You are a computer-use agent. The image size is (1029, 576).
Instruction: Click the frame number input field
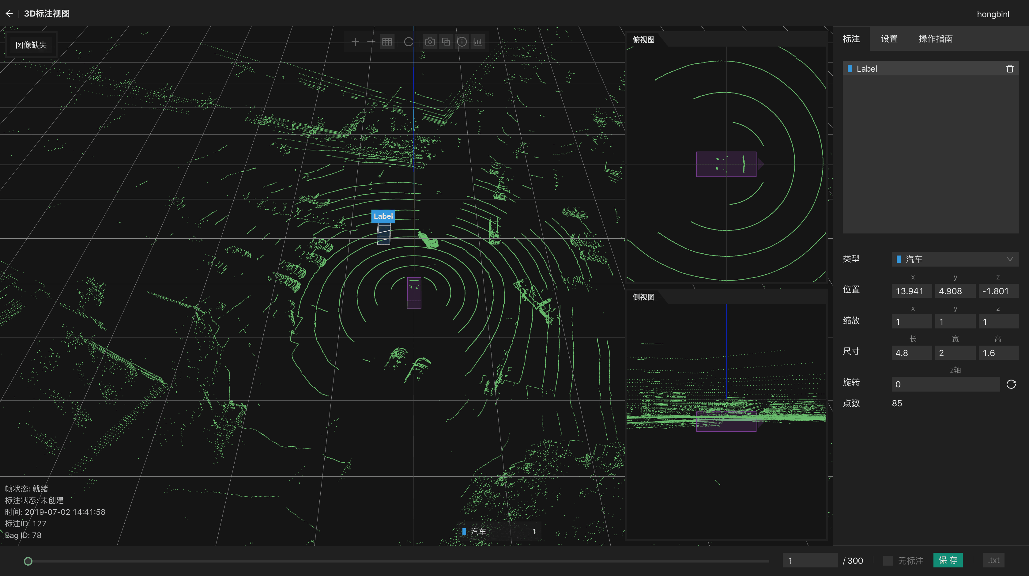pos(810,560)
